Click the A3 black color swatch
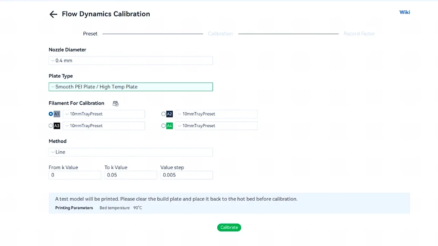438x246 pixels. click(x=57, y=126)
